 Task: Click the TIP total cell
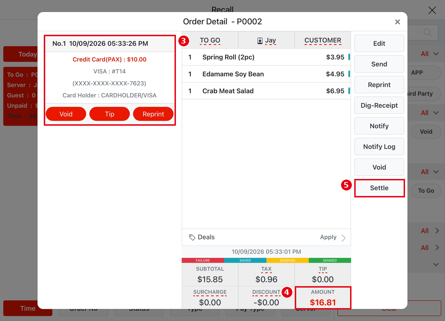tap(323, 274)
